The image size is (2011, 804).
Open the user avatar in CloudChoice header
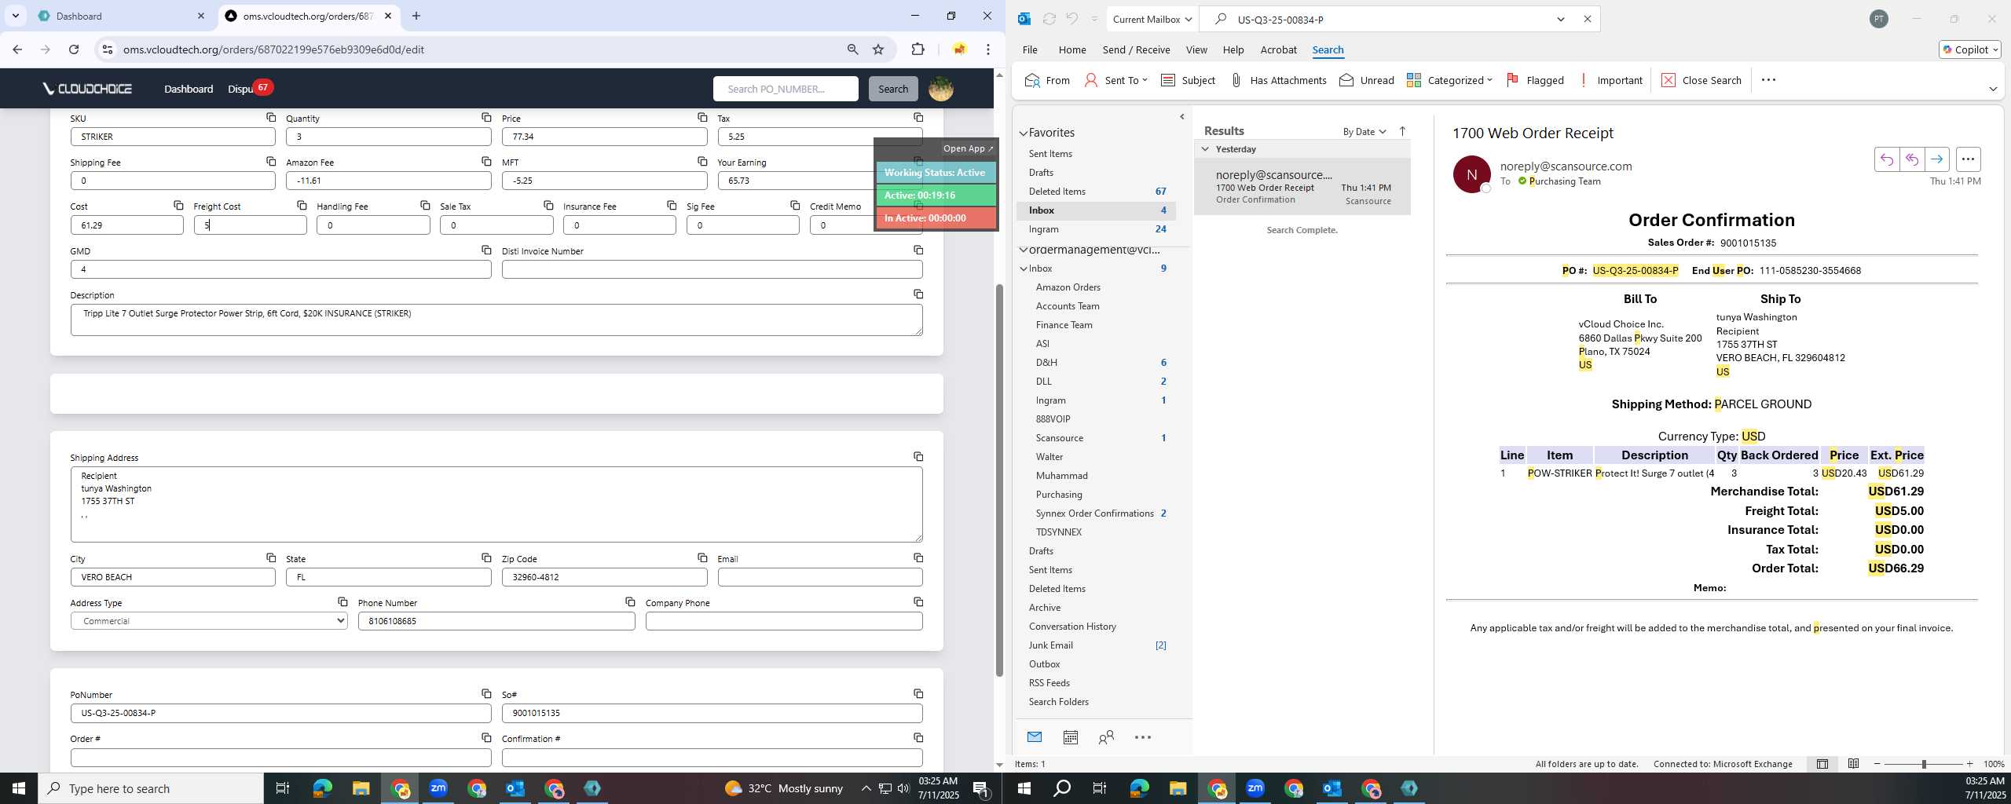coord(941,89)
